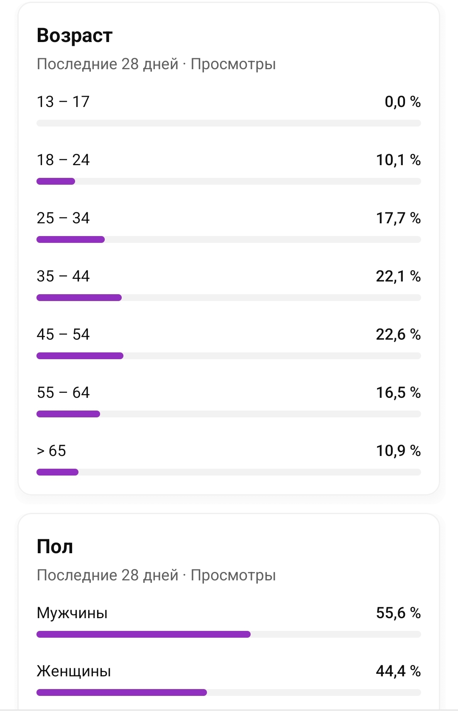Select the > 65 age label

pyautogui.click(x=51, y=451)
